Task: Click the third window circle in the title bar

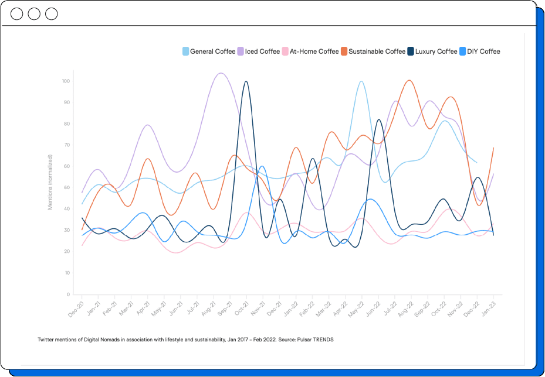Action: pos(52,13)
